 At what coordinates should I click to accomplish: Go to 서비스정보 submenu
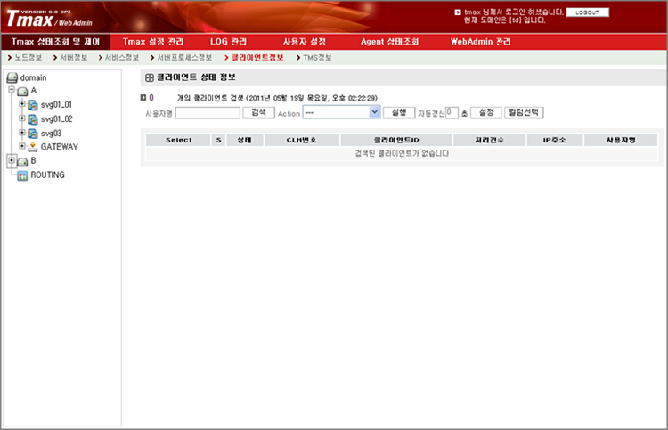point(122,58)
